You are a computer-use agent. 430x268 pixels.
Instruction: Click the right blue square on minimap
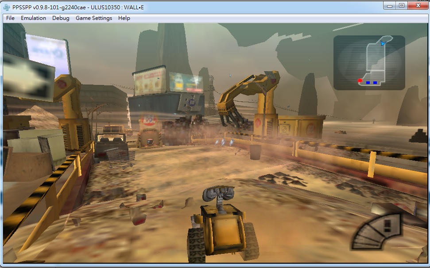point(375,82)
